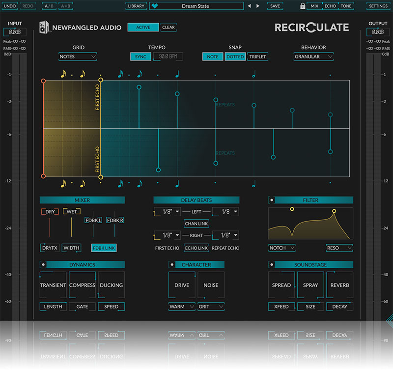
Task: Open the LIBRARY preset browser
Action: (x=136, y=6)
